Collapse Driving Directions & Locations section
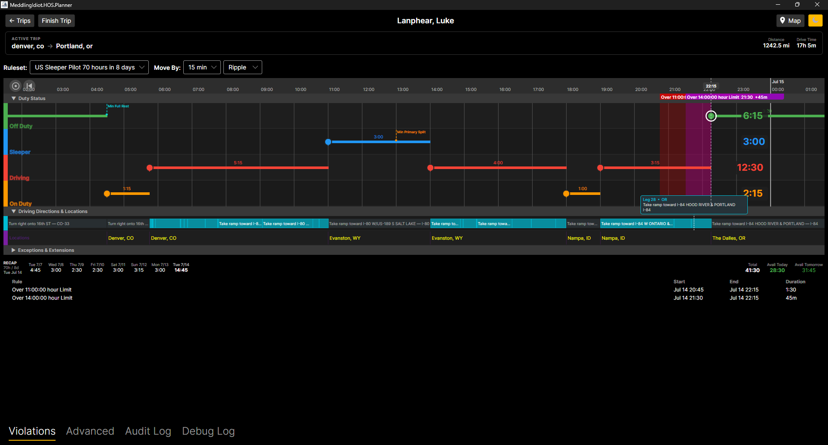Image resolution: width=828 pixels, height=445 pixels. pyautogui.click(x=14, y=211)
